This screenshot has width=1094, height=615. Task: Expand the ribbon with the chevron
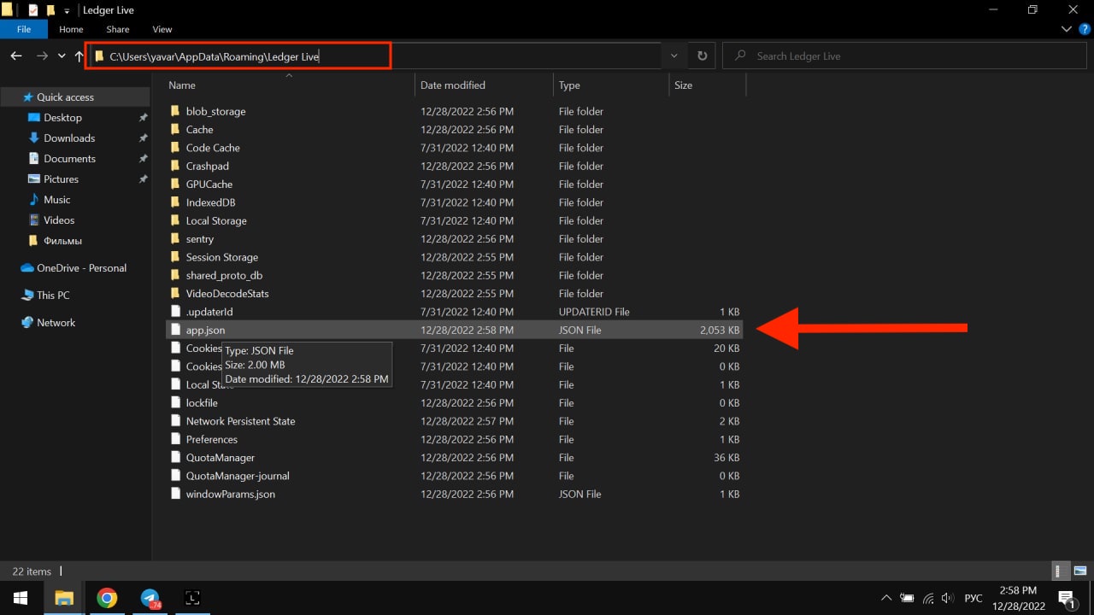1067,29
